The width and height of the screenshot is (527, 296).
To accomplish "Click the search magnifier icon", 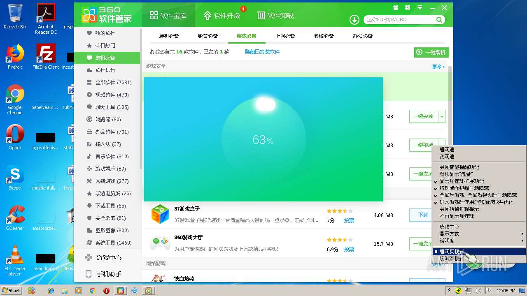I will coord(439,20).
